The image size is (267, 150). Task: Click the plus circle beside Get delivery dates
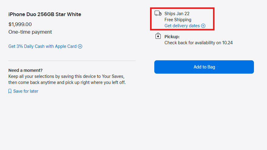(203, 26)
